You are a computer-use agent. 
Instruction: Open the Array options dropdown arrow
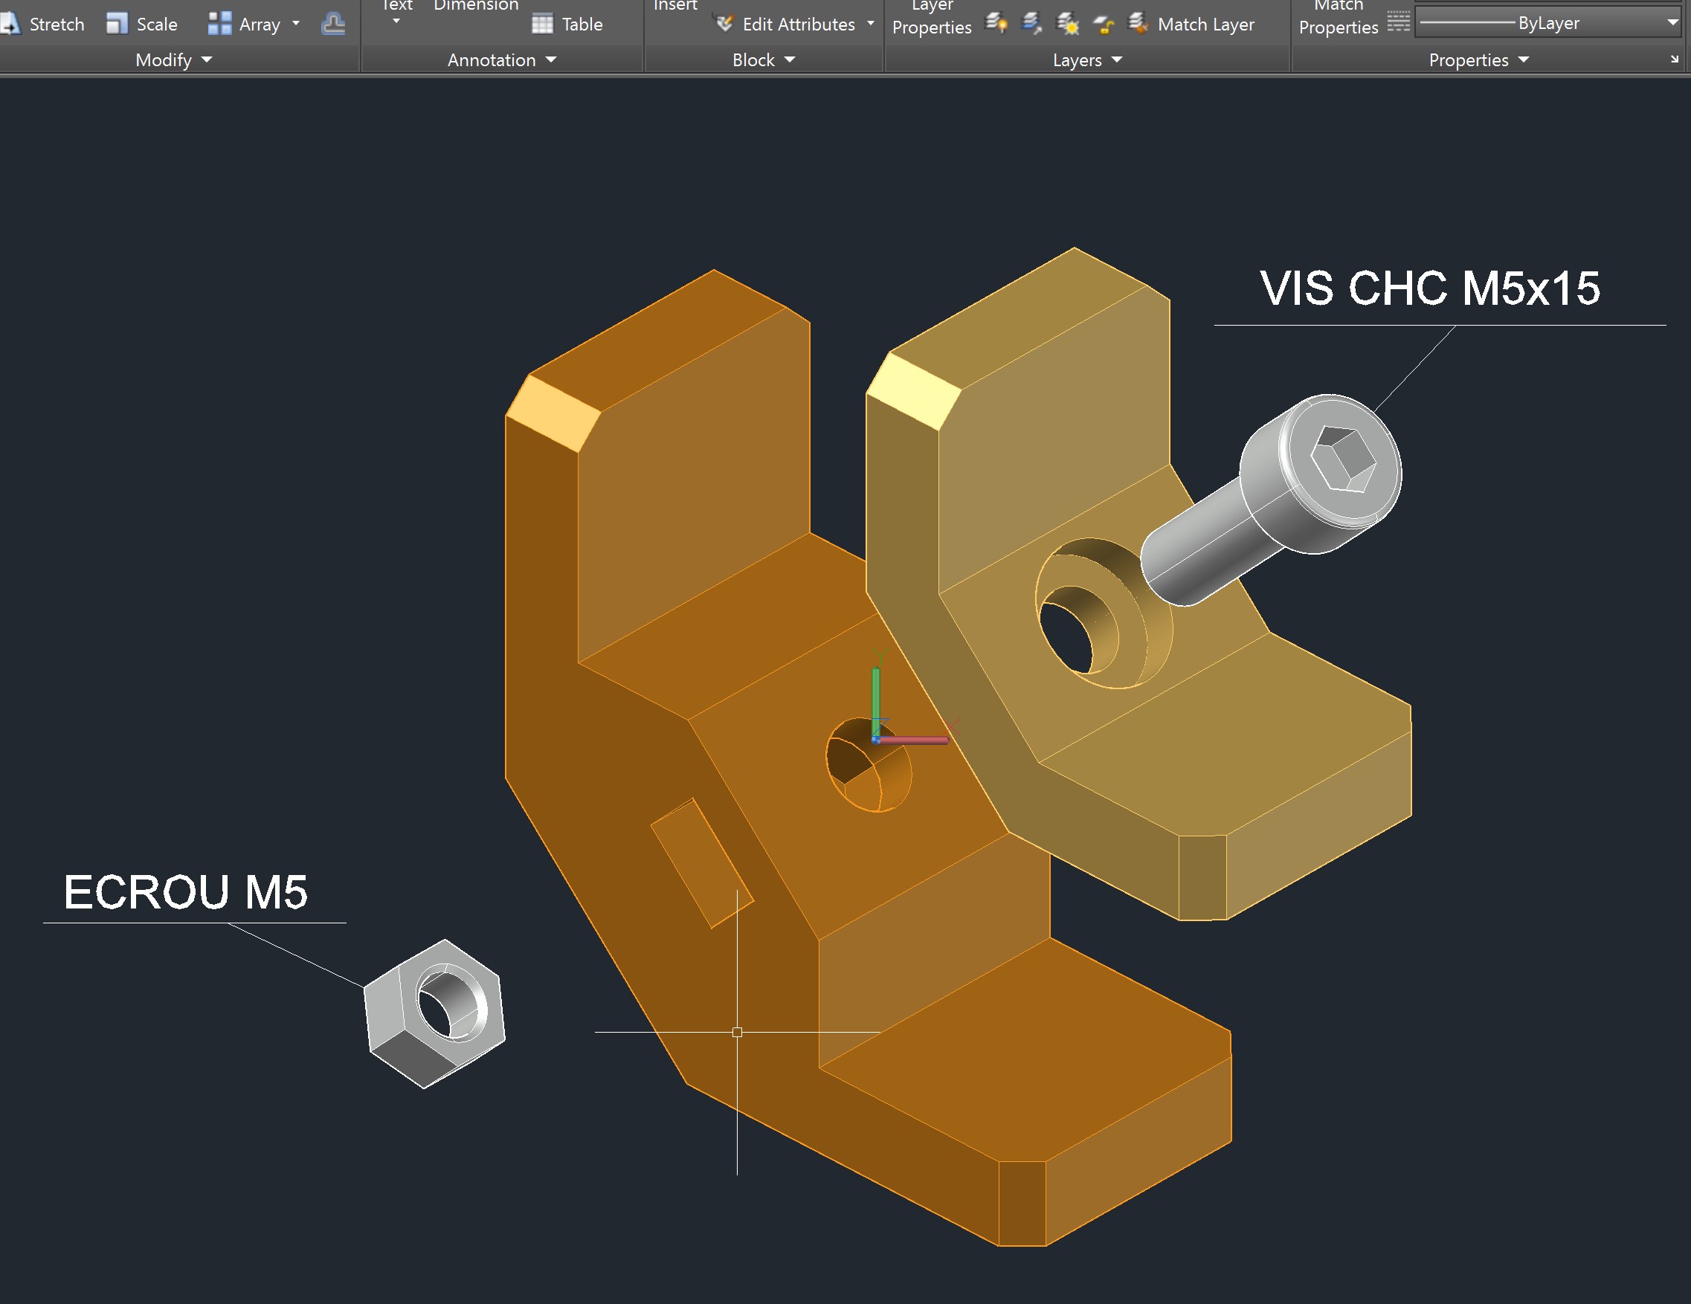[x=297, y=23]
